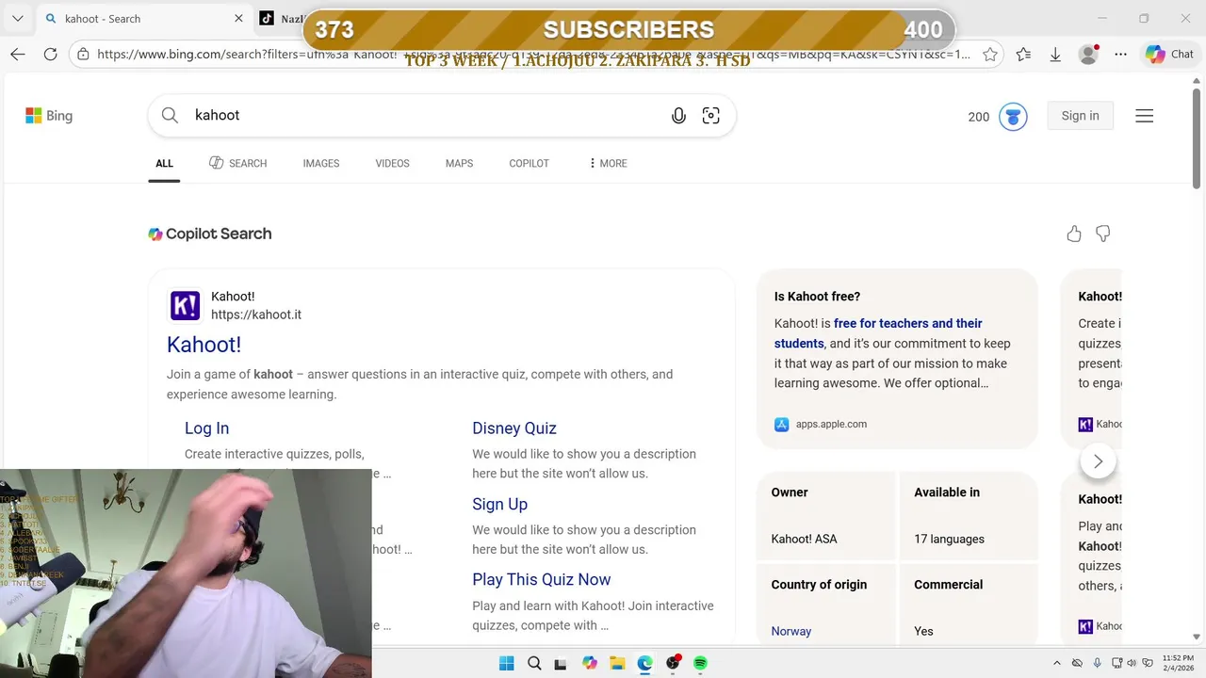The image size is (1206, 678).
Task: Open the apps.apple.com source link
Action: [x=821, y=424]
